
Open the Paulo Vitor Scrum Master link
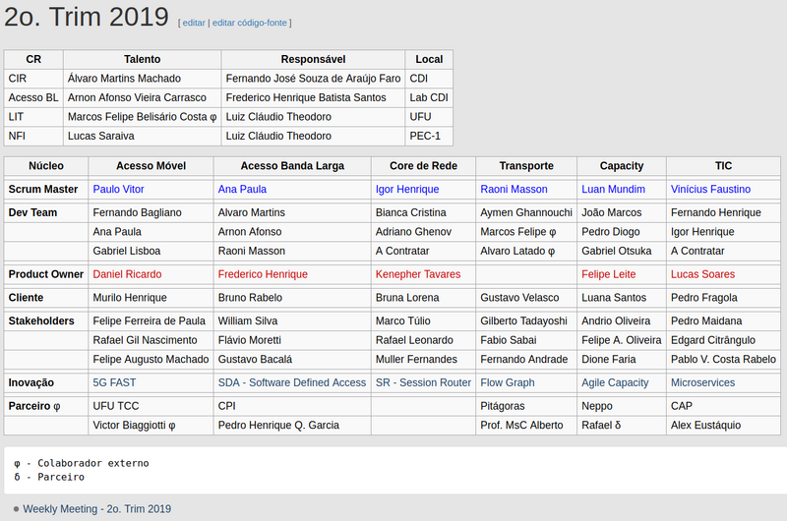[118, 189]
